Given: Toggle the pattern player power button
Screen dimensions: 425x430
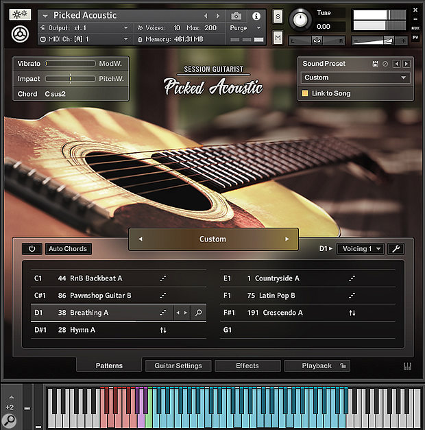Looking at the screenshot, I should 32,249.
